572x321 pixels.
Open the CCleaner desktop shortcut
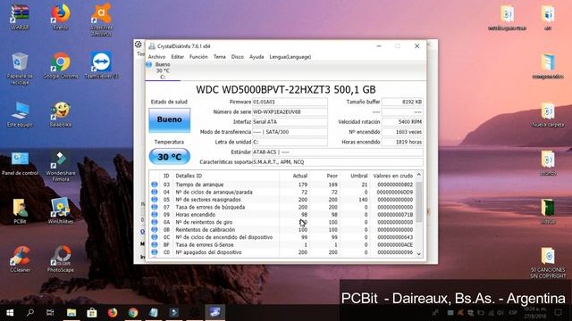pos(20,259)
